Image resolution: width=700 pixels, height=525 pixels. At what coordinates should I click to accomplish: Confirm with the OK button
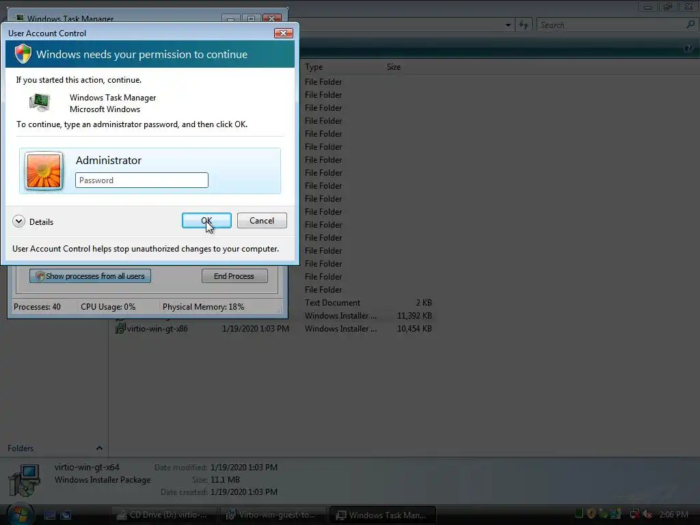[206, 221]
